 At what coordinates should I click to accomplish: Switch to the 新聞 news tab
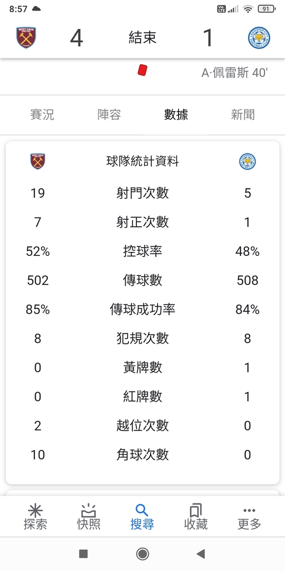coord(243,115)
